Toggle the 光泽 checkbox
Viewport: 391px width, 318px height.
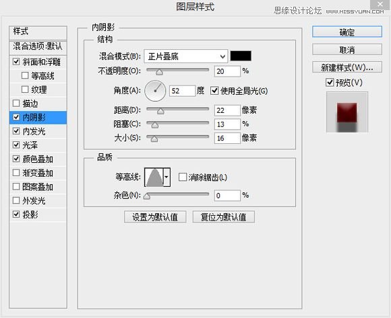tap(16, 145)
